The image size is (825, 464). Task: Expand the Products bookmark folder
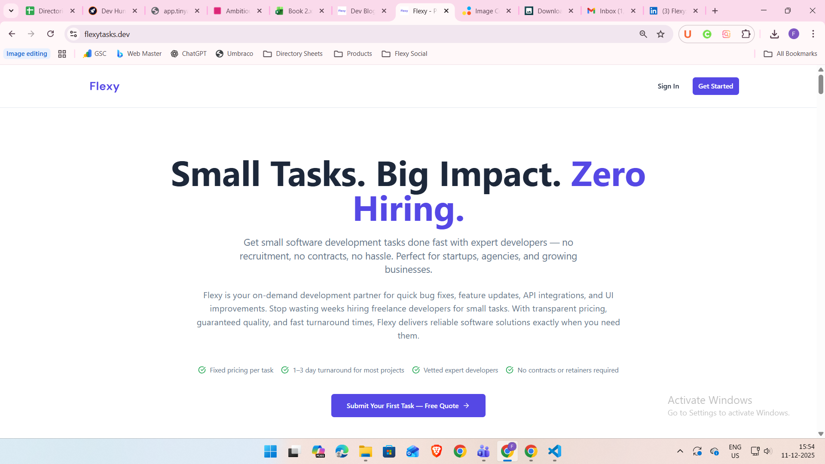click(x=353, y=54)
